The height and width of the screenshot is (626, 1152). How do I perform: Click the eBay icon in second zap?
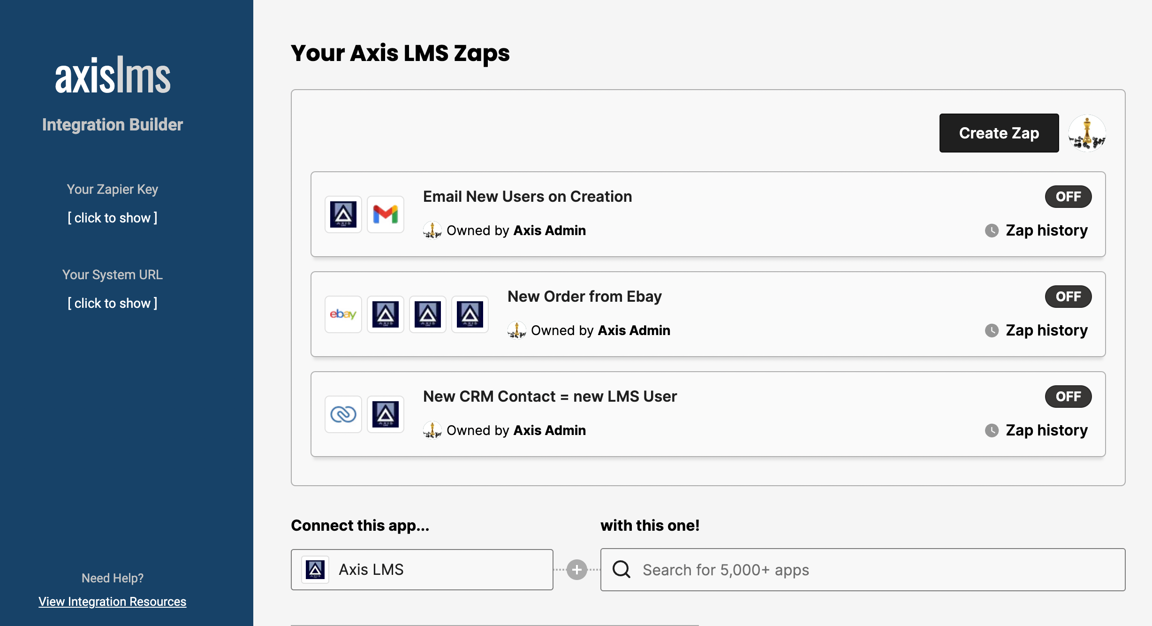click(x=343, y=314)
